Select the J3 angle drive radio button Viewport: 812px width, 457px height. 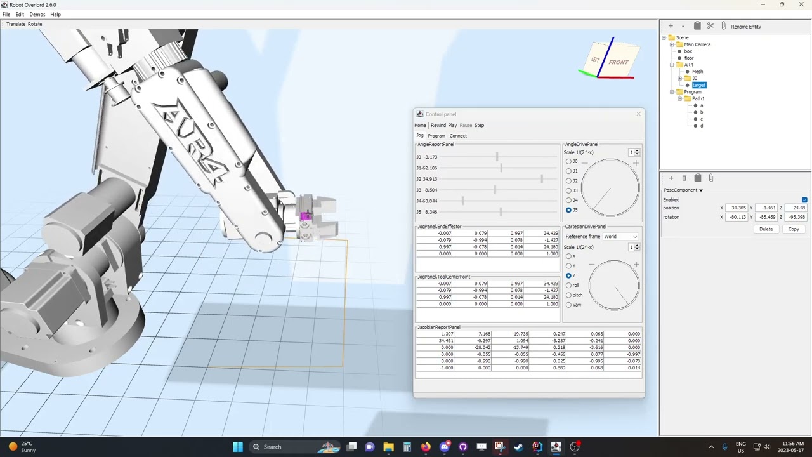pos(568,190)
